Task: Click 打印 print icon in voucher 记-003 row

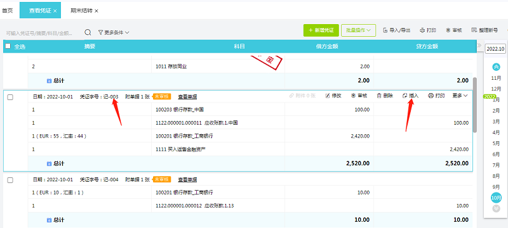Action: coord(431,96)
